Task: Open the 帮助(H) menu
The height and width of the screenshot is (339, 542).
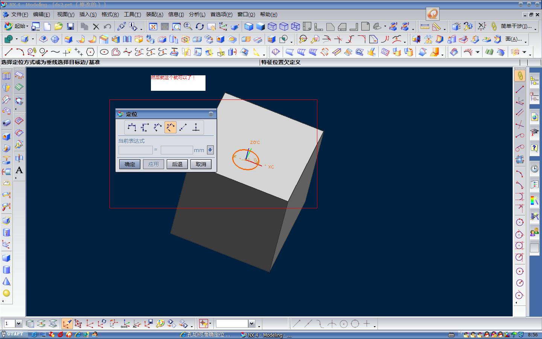Action: (269, 14)
